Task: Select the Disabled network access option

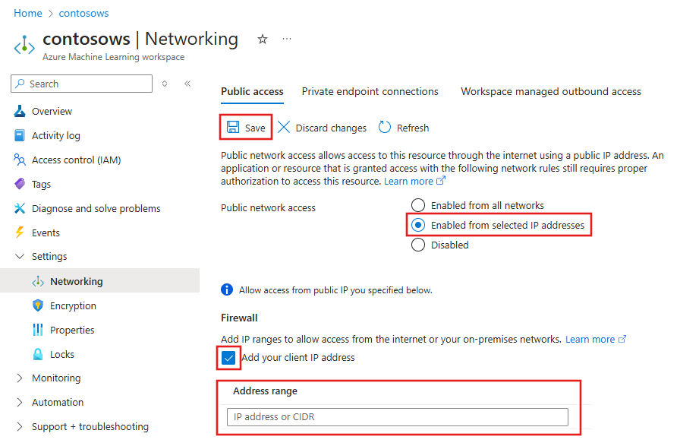Action: 418,245
